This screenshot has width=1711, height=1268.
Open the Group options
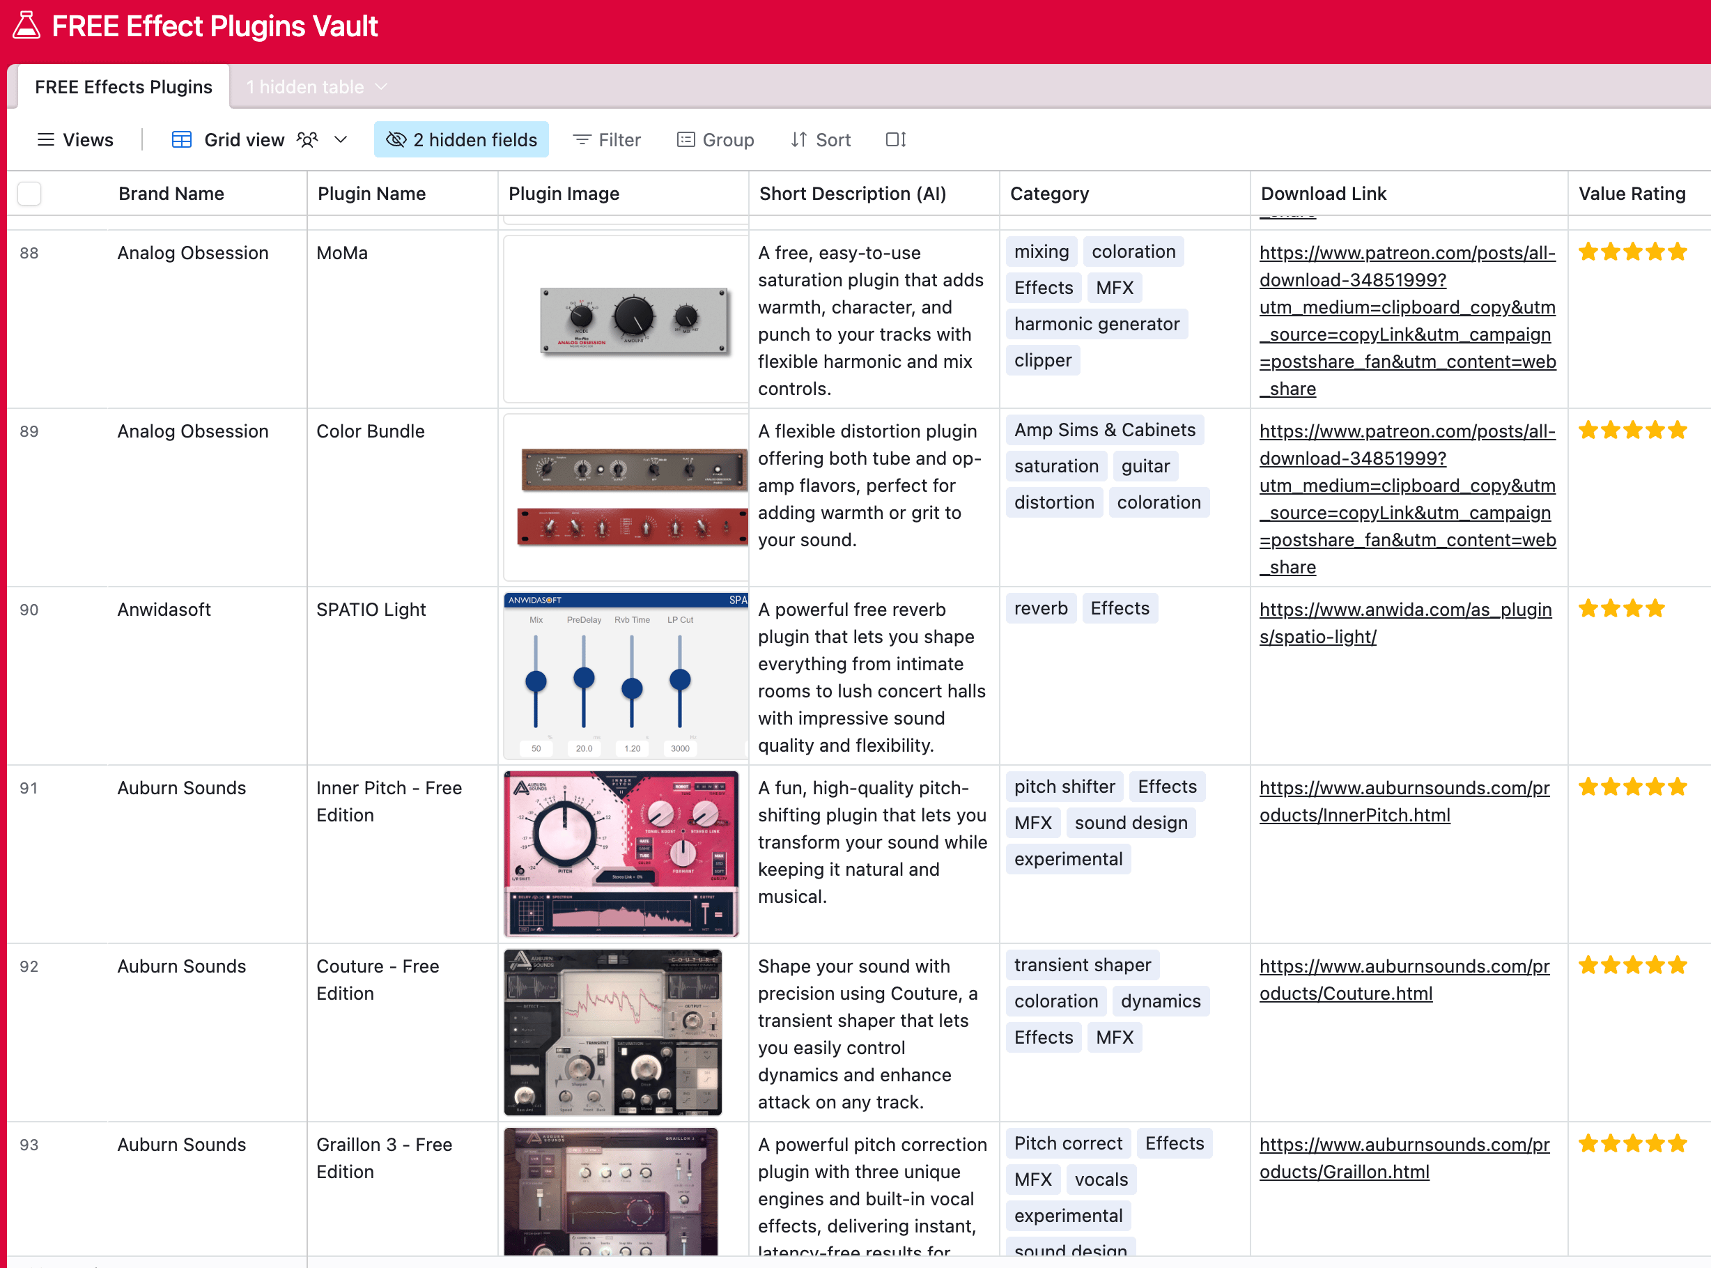point(715,140)
